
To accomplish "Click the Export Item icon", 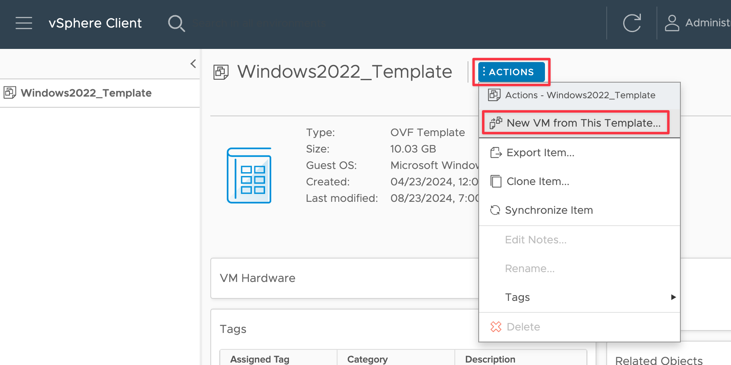I will click(496, 152).
